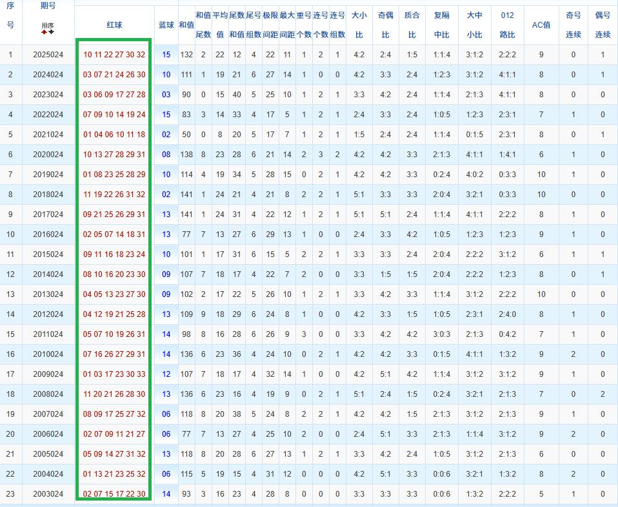Click the 期号 header label
Image resolution: width=618 pixels, height=507 pixels.
coord(48,6)
